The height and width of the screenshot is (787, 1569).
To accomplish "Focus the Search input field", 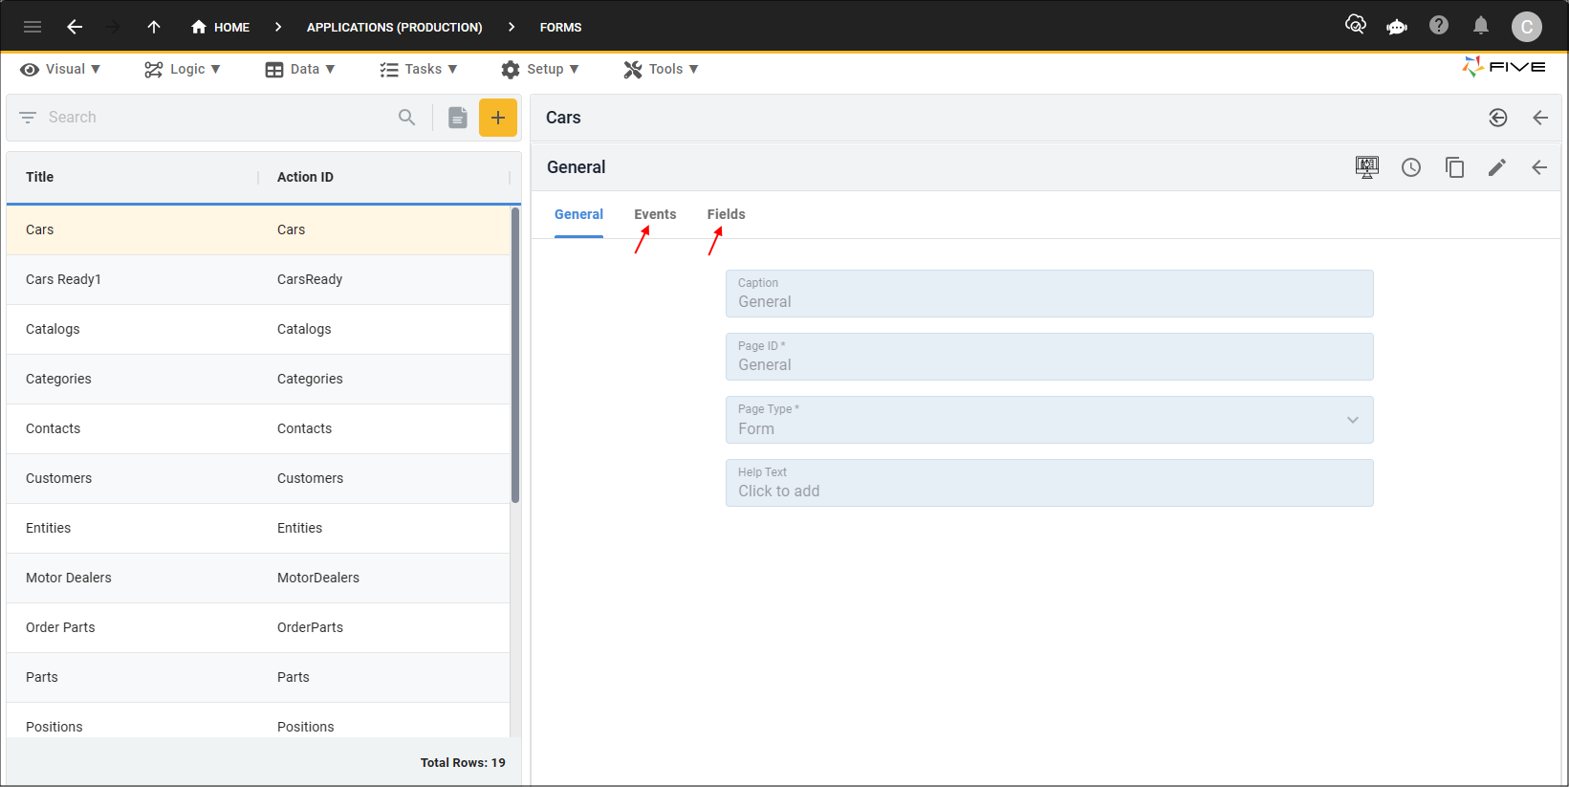I will (215, 117).
